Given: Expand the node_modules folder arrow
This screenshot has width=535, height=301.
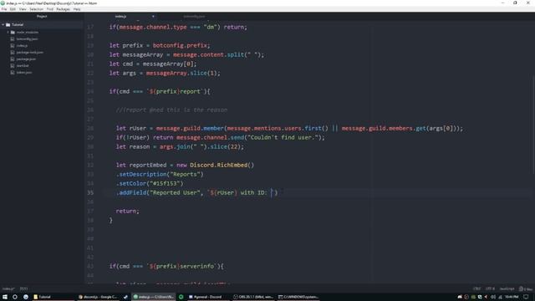Looking at the screenshot, I should click(x=8, y=32).
